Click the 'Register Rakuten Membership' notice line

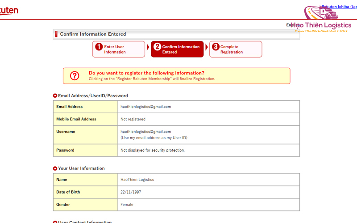pos(152,79)
